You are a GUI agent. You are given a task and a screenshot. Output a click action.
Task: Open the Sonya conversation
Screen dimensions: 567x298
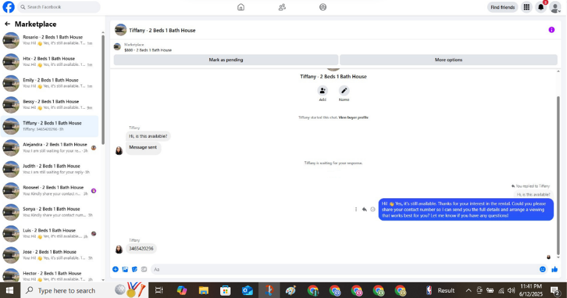tap(50, 212)
